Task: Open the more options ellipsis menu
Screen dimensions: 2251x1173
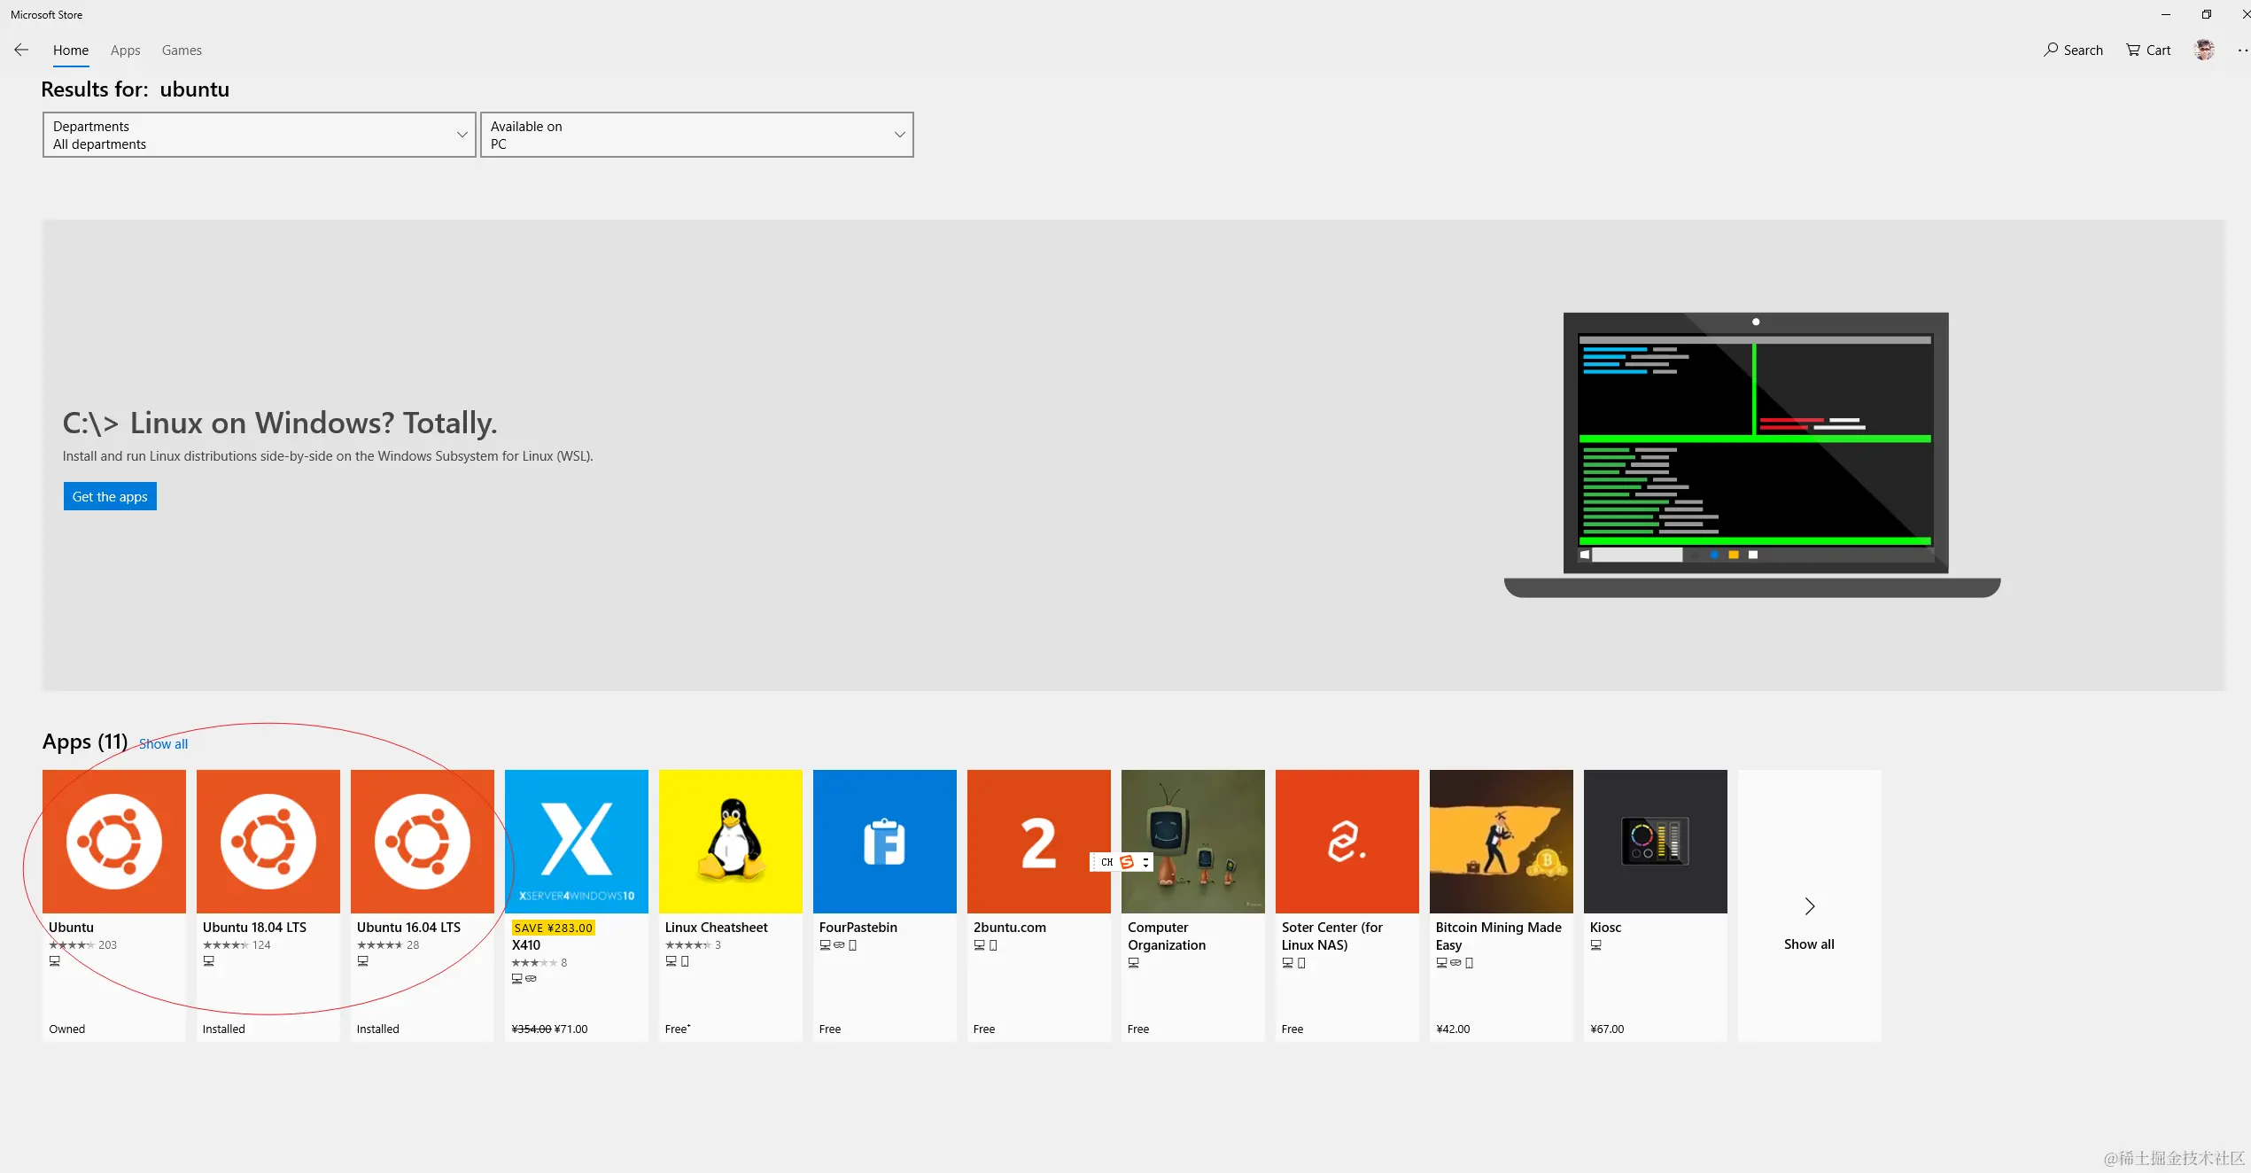Action: click(x=2242, y=50)
